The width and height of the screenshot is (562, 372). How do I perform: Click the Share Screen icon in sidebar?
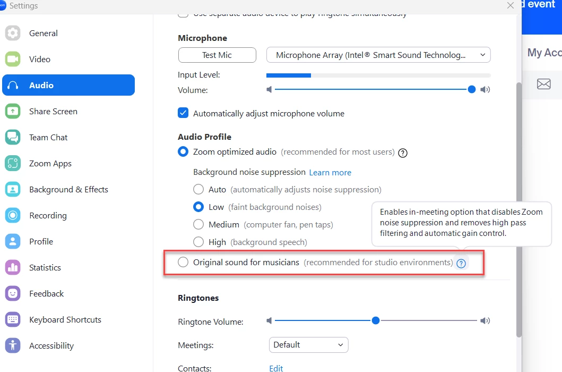(x=13, y=111)
